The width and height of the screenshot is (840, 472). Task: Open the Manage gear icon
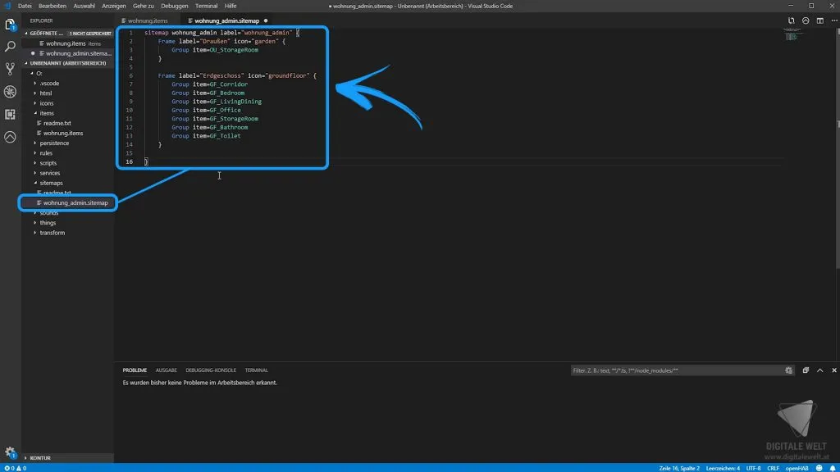[x=10, y=452]
